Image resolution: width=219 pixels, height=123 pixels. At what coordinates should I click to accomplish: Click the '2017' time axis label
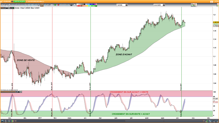tap(40, 118)
